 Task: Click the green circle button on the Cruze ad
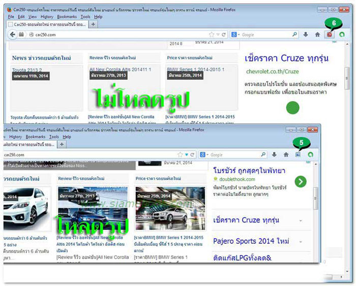(x=292, y=108)
